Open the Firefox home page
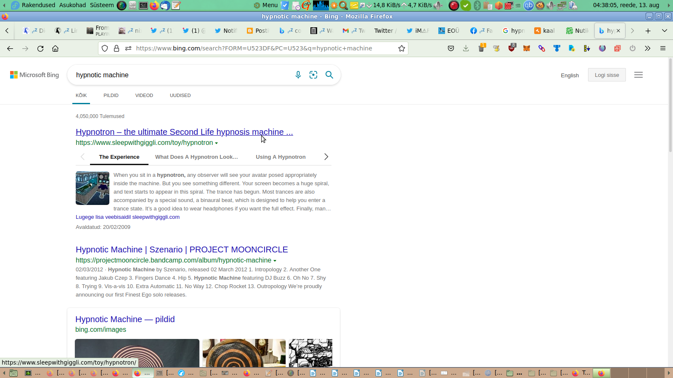This screenshot has width=673, height=378. coord(55,48)
